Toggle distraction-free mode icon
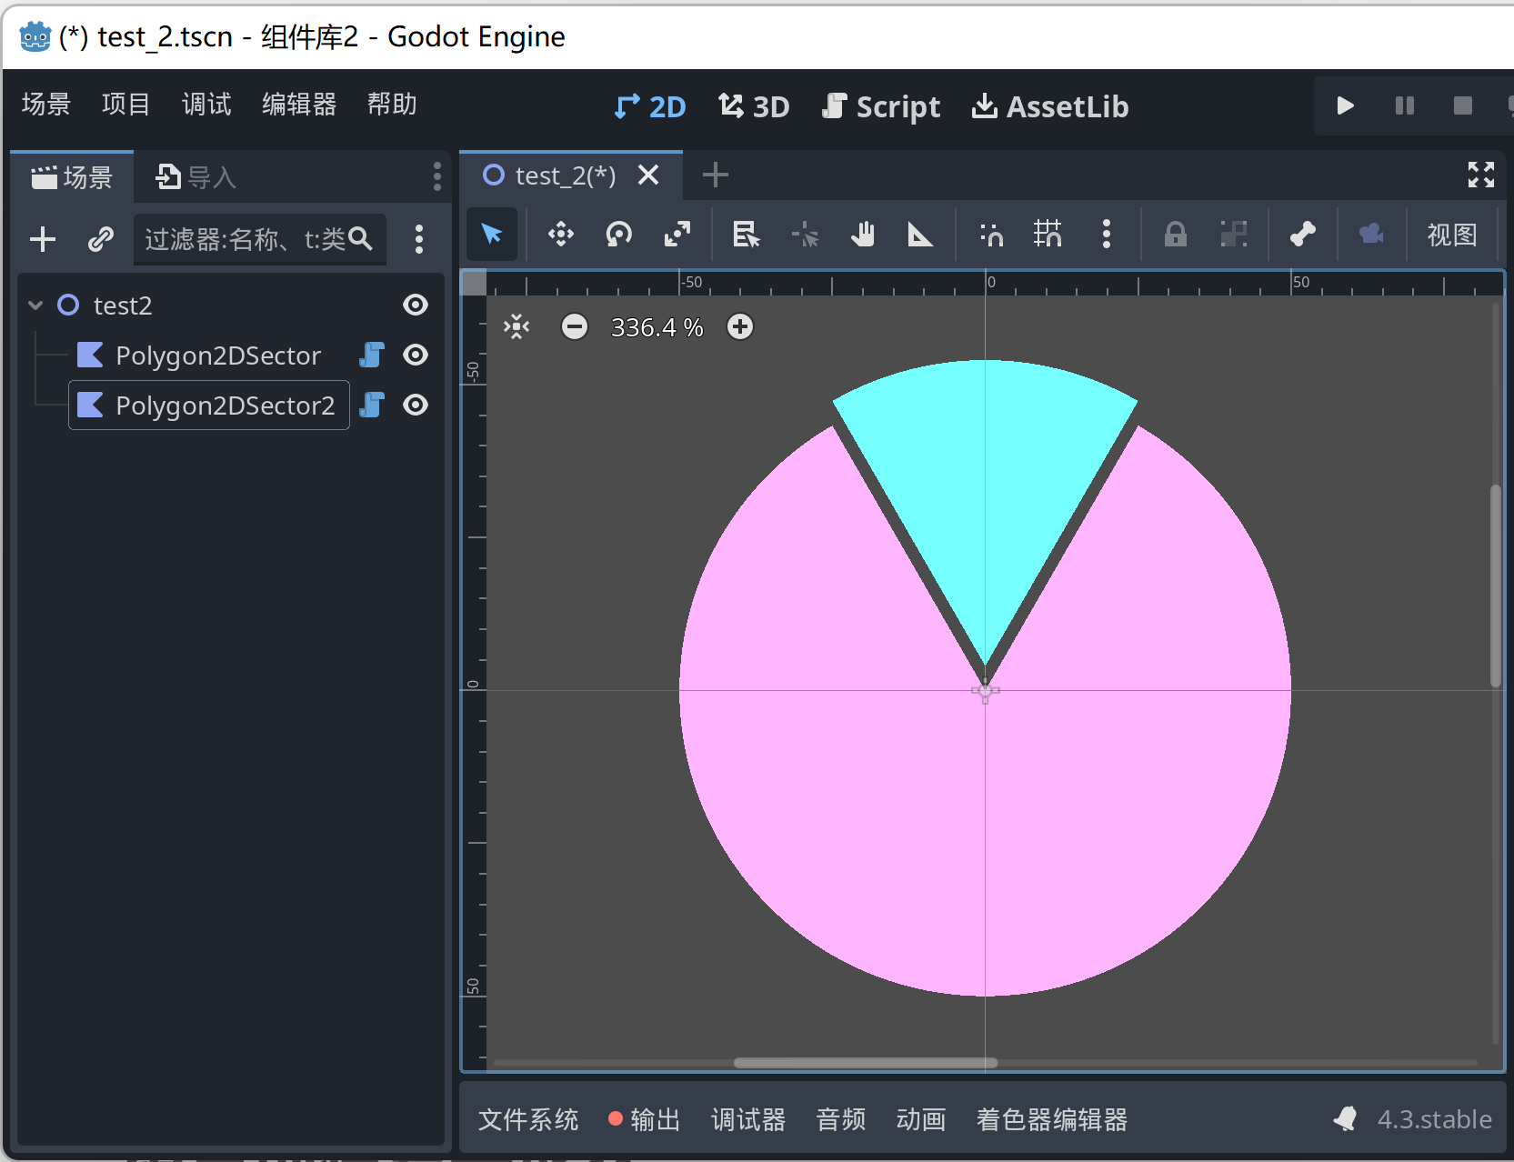 click(x=1481, y=175)
